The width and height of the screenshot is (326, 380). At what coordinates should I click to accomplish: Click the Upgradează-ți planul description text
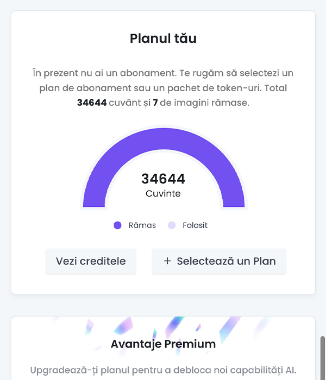click(x=163, y=370)
